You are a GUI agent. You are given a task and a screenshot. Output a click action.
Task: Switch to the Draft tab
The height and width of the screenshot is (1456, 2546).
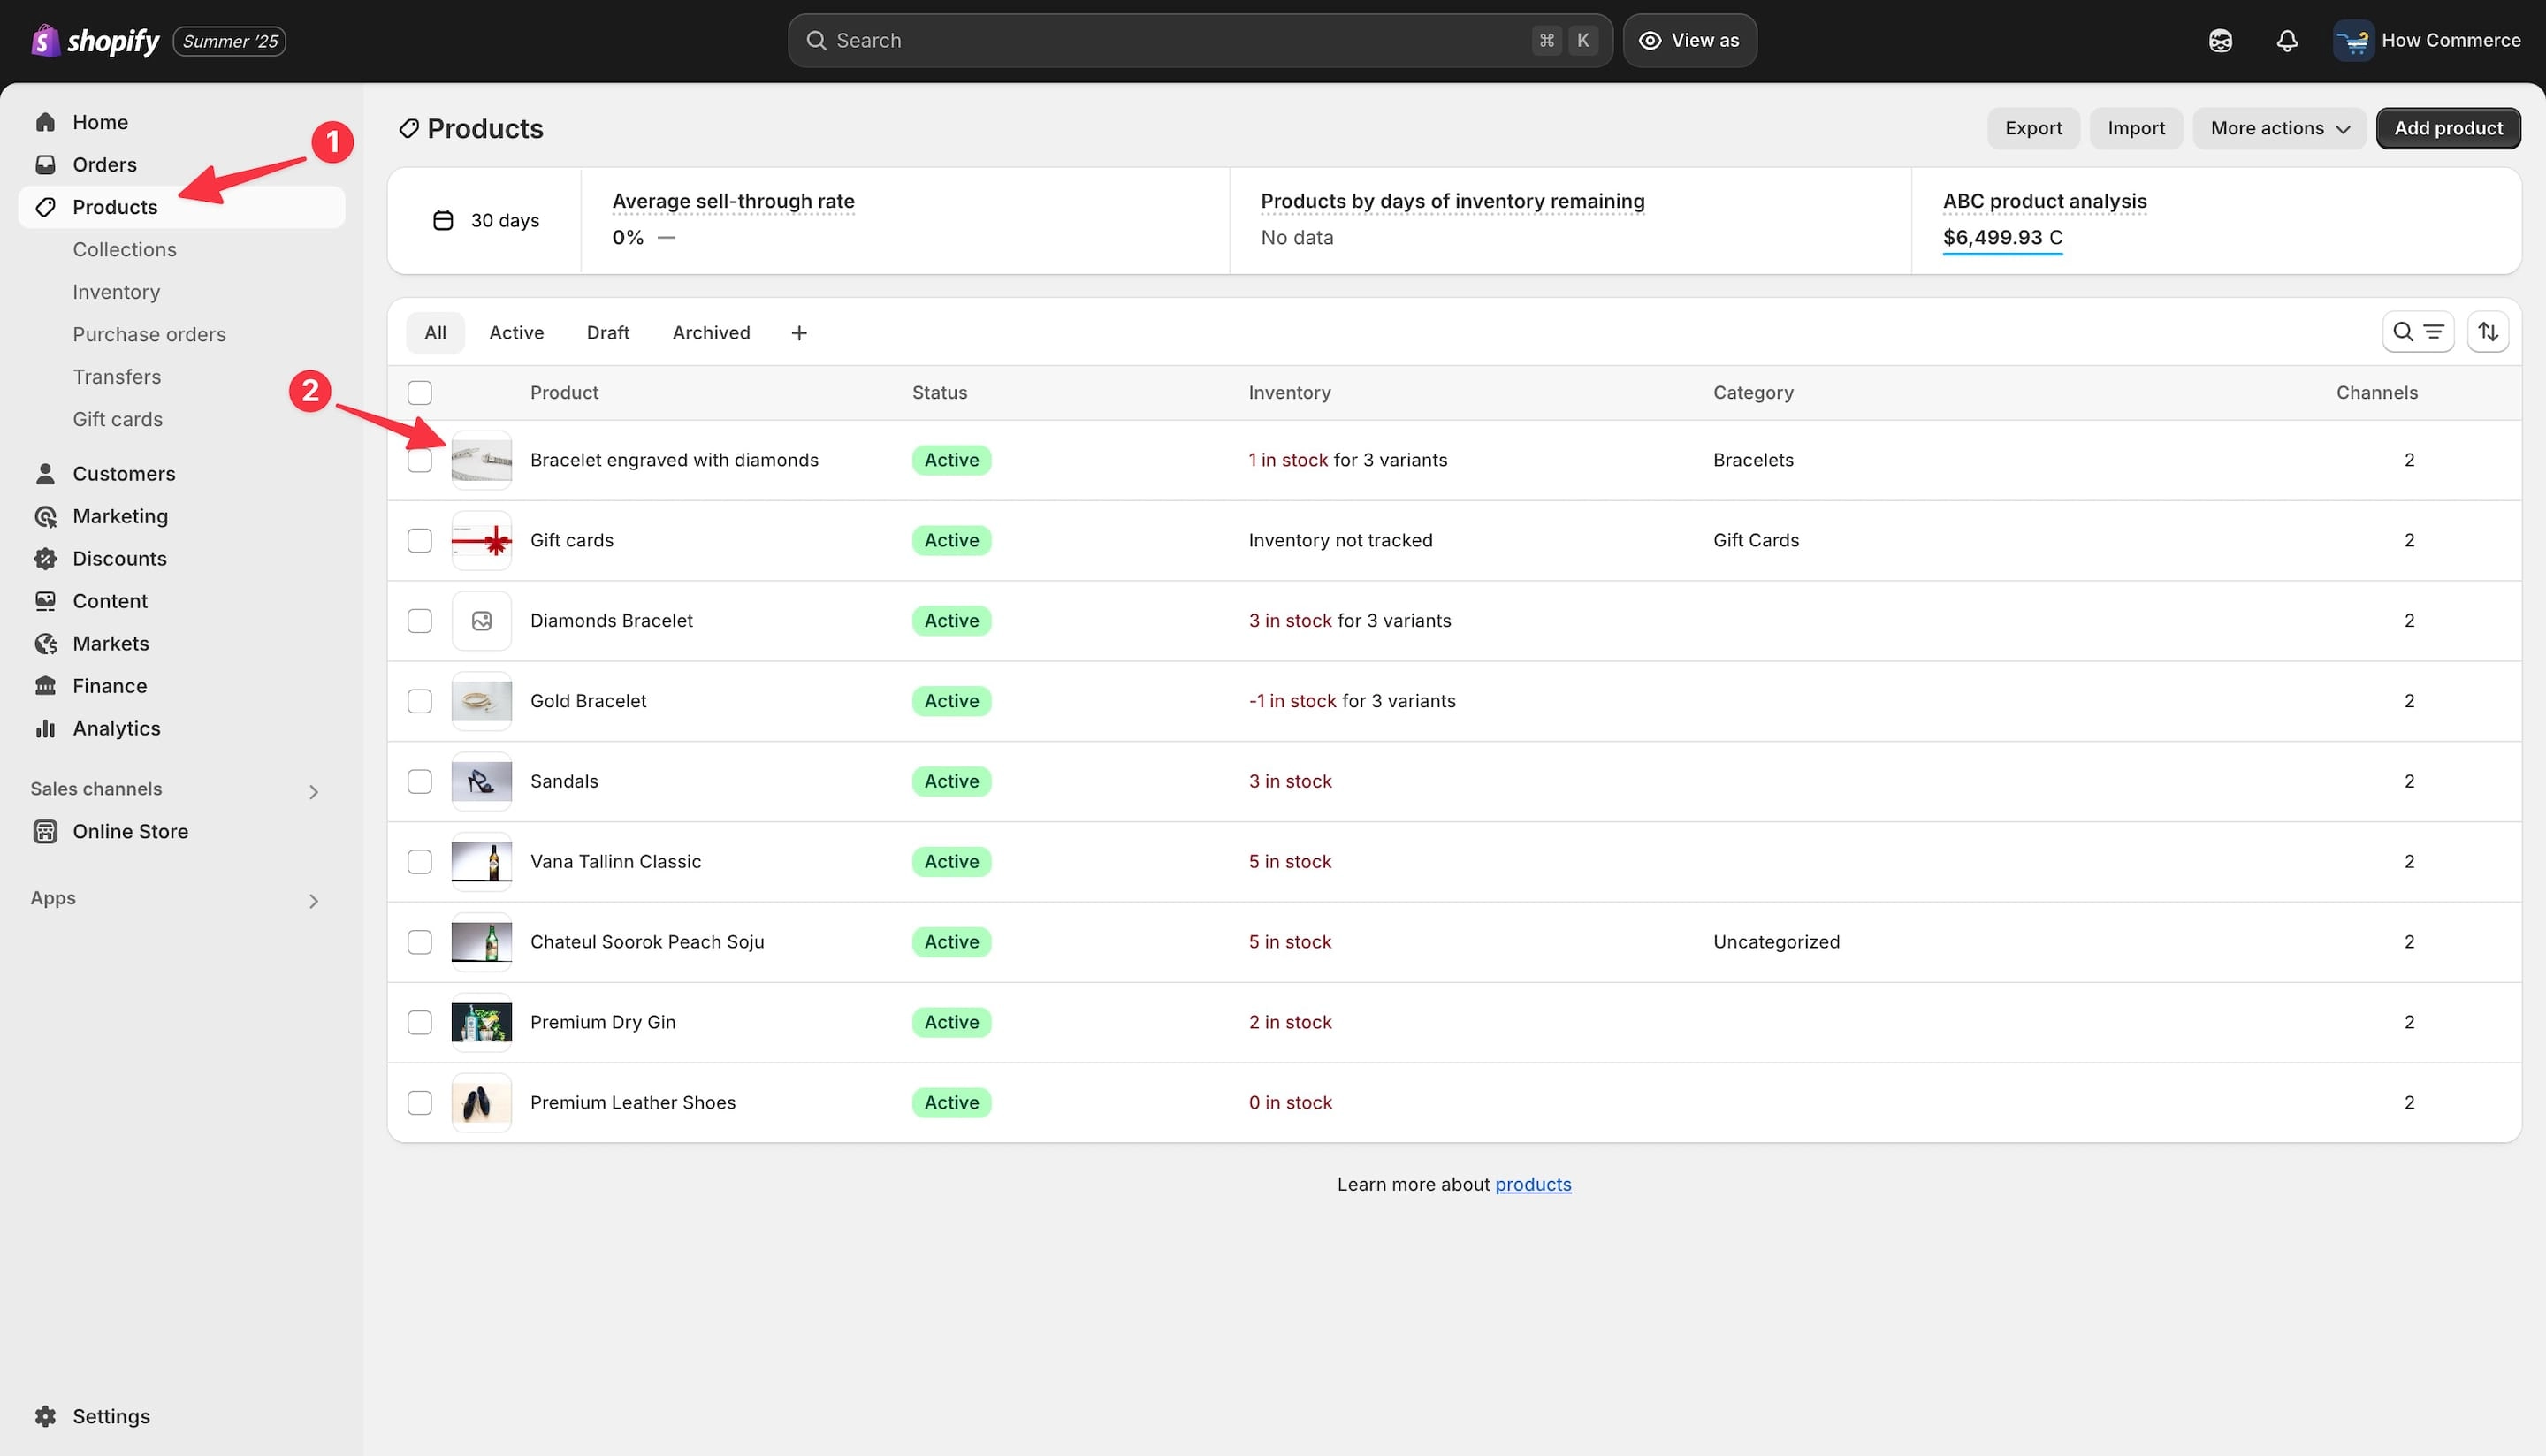[608, 333]
